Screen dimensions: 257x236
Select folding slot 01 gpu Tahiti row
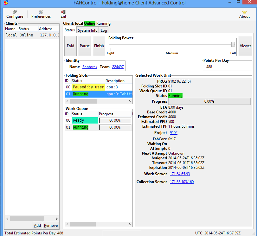(99, 94)
